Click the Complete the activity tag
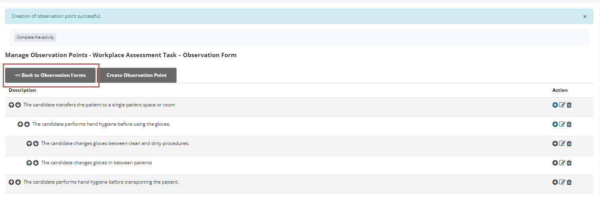Image resolution: width=600 pixels, height=197 pixels. point(35,37)
